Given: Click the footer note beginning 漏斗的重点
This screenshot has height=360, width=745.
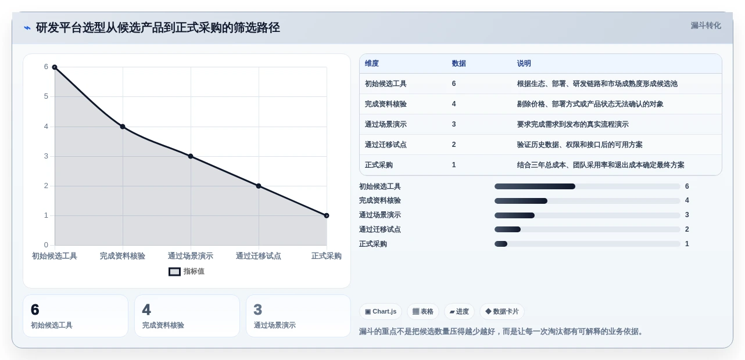Looking at the screenshot, I should click(502, 332).
